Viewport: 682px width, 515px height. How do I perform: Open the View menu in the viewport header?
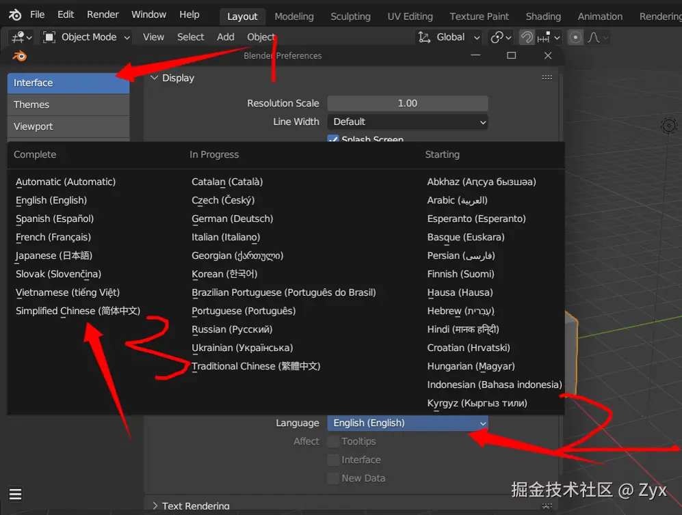pyautogui.click(x=153, y=38)
